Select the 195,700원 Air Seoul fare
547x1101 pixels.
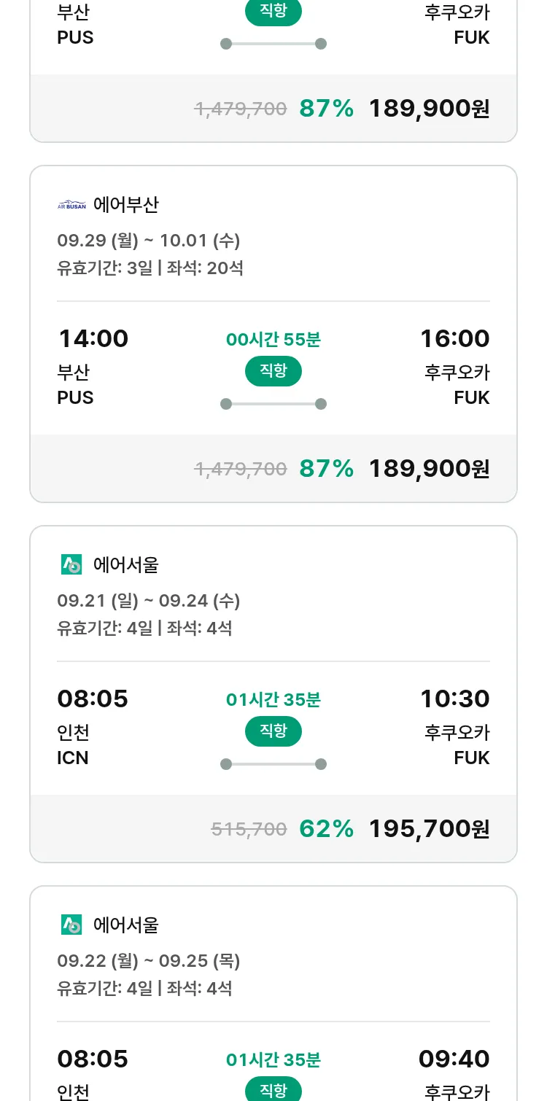429,829
